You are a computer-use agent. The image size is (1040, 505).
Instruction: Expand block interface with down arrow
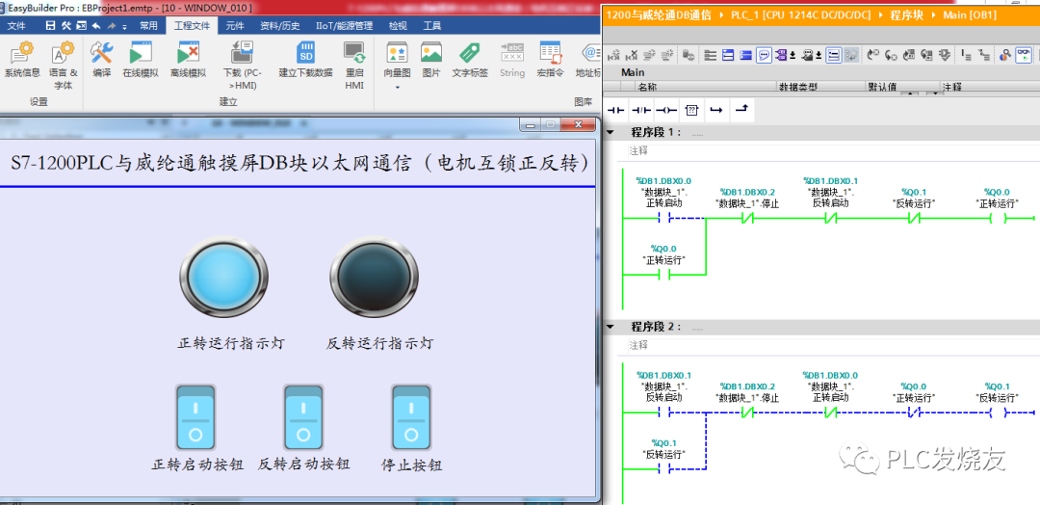click(x=935, y=93)
